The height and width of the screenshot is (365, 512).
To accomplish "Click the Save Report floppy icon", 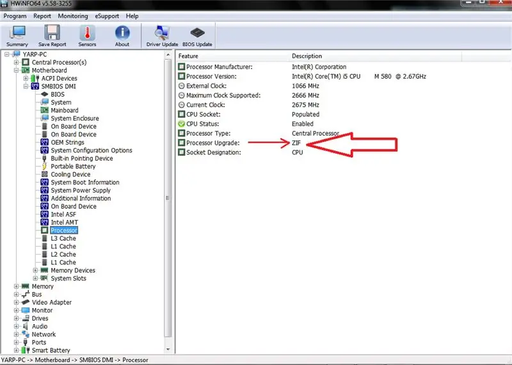I will coord(52,33).
